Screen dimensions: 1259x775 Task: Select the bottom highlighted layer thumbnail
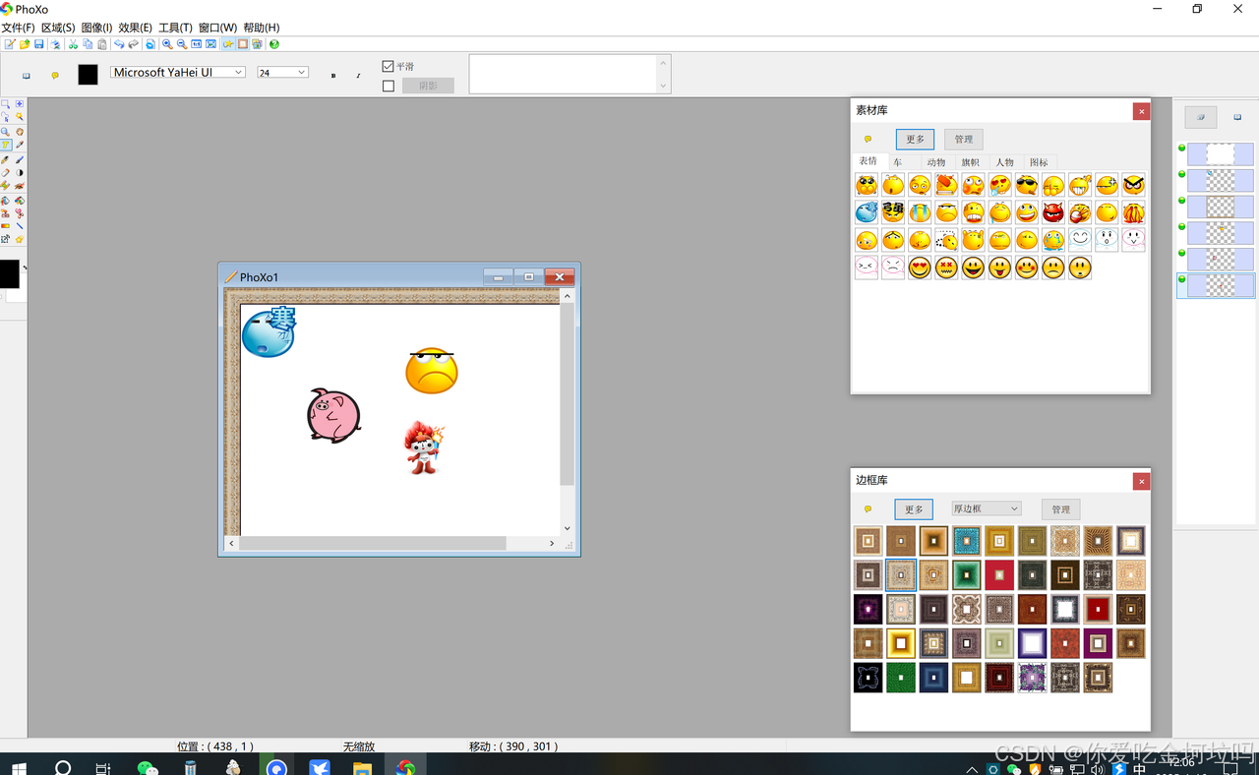pos(1221,285)
